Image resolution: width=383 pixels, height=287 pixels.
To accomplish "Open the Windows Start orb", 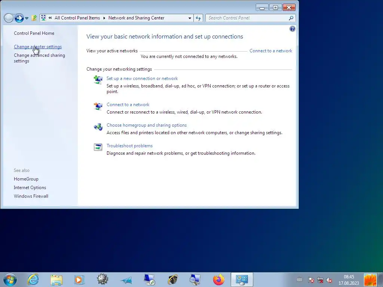I will click(10, 280).
